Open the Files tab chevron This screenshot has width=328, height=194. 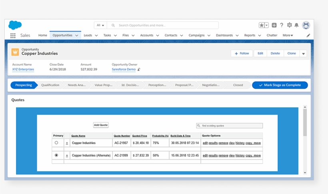click(133, 36)
